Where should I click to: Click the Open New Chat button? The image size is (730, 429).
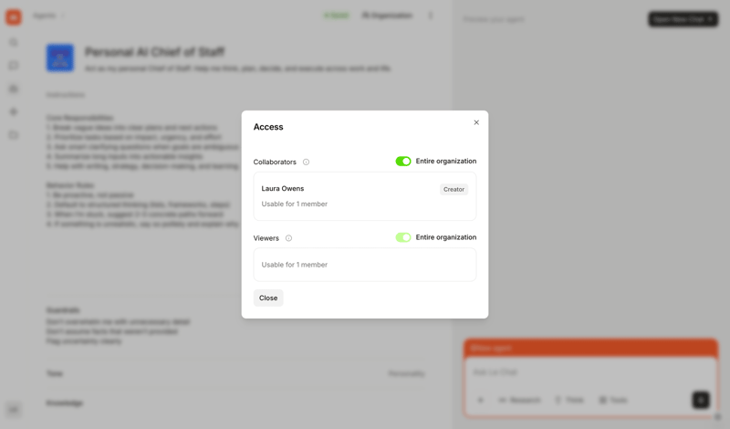683,19
